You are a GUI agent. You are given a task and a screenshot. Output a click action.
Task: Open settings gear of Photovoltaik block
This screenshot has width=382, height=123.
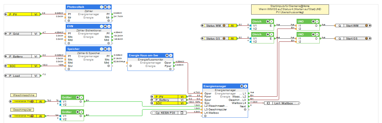pyautogui.click(x=105, y=7)
